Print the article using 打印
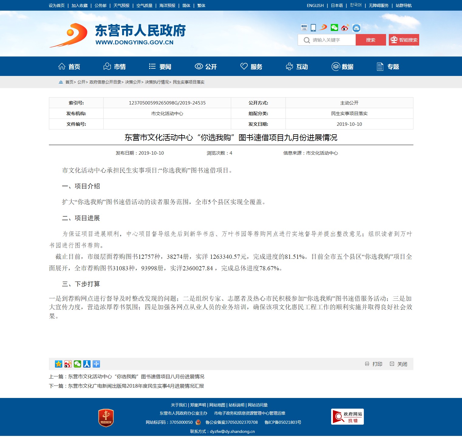This screenshot has height=442, width=462. (x=374, y=364)
